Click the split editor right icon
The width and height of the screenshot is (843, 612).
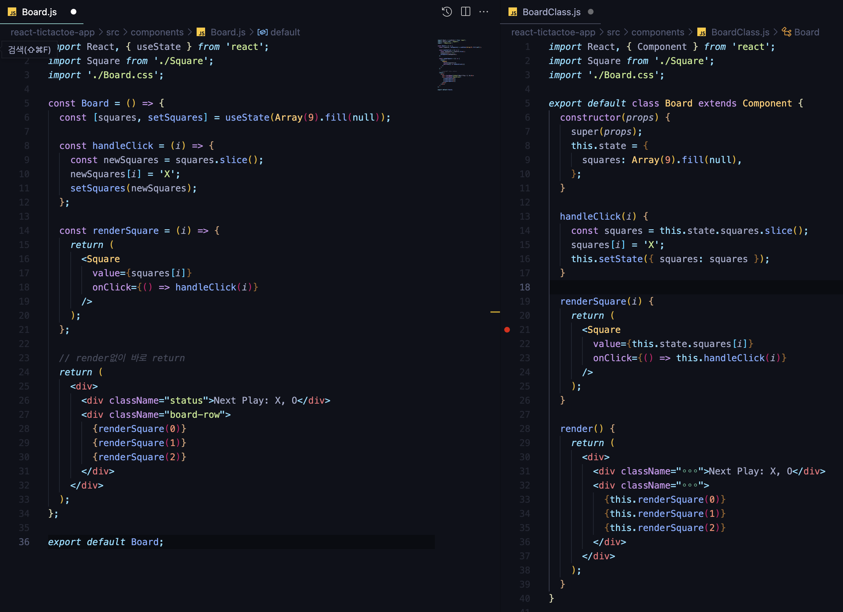tap(465, 12)
